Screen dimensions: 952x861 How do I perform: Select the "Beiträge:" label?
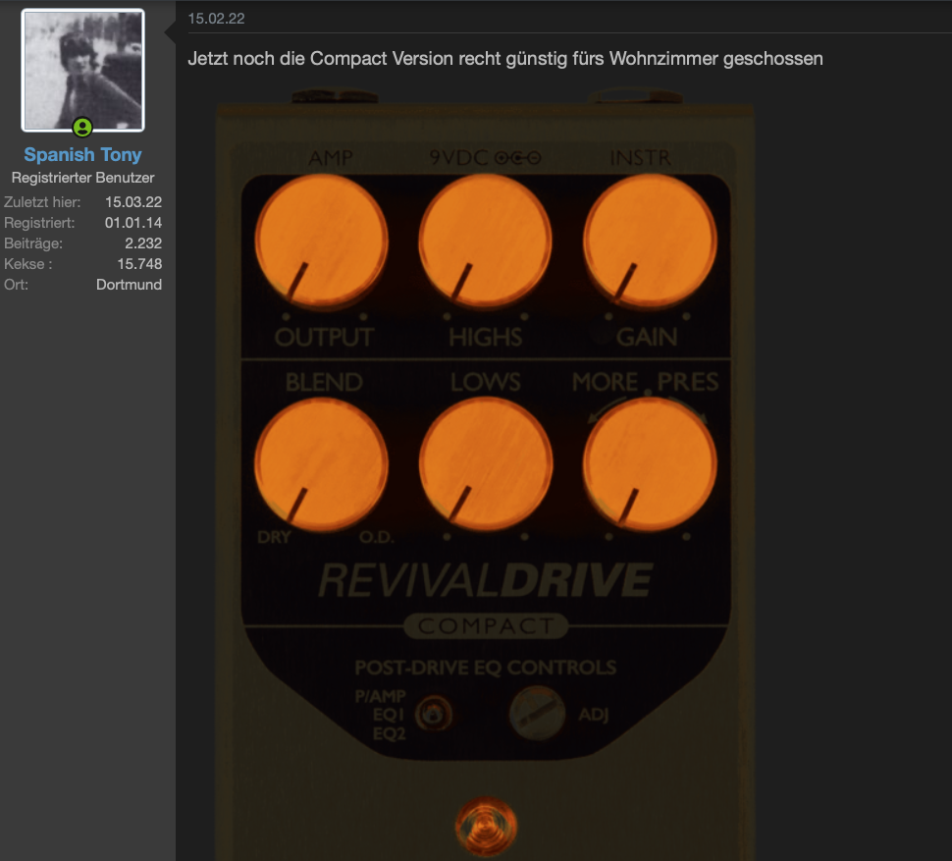click(x=33, y=243)
